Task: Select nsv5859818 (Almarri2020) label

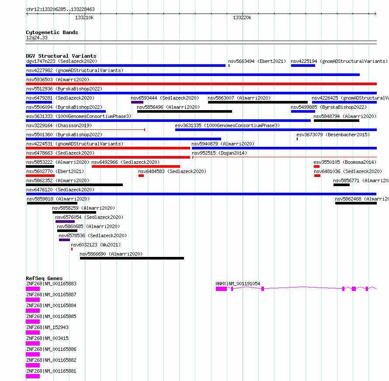Action: [x=58, y=199]
